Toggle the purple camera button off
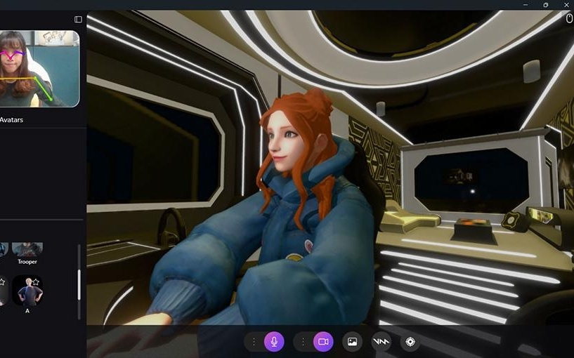This screenshot has width=574, height=358. coord(323,342)
